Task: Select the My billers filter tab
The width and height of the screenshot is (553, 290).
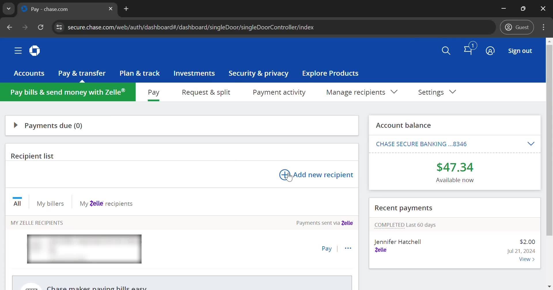Action: [50, 203]
